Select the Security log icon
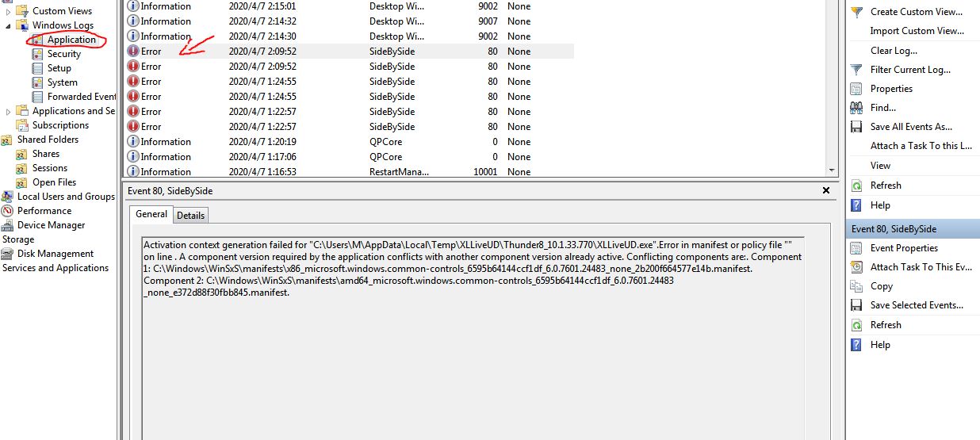Image resolution: width=980 pixels, height=440 pixels. [37, 54]
